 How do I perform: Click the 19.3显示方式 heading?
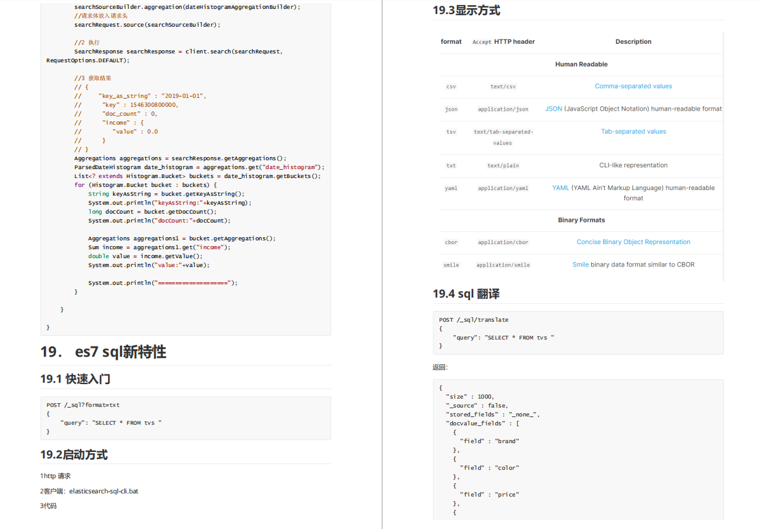tap(466, 10)
